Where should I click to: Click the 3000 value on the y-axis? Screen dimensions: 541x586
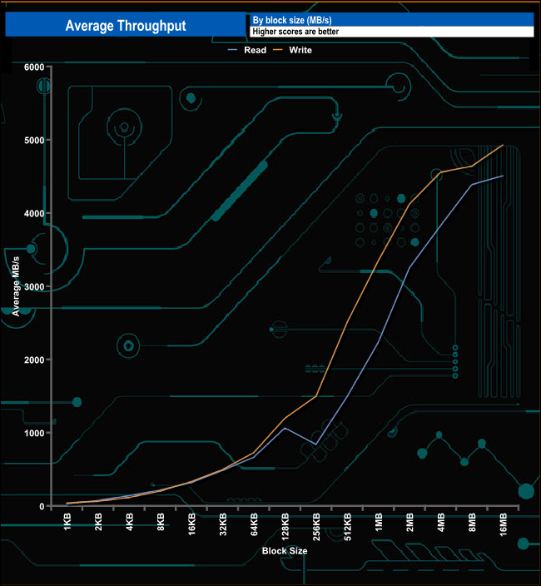click(32, 287)
